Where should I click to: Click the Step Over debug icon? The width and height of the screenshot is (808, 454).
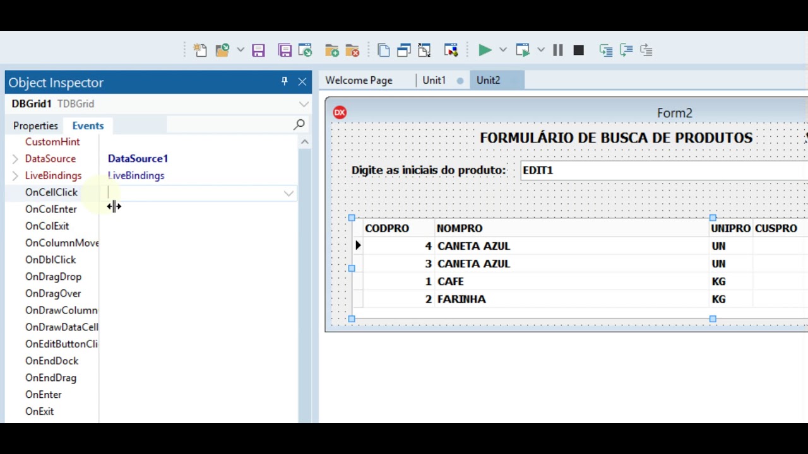pos(626,50)
